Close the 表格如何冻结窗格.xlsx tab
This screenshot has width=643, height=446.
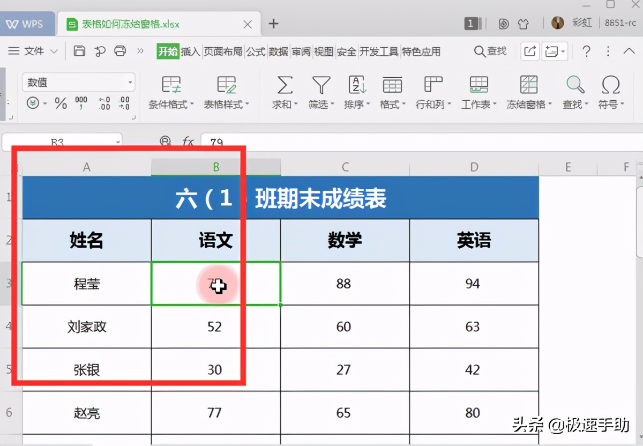point(248,24)
